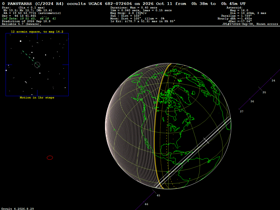
Task: Select the time marker labeled 34
Action: click(x=273, y=81)
